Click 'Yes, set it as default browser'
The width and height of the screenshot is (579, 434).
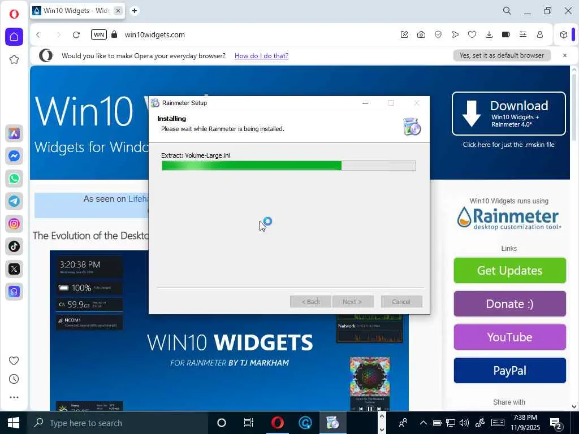[502, 55]
